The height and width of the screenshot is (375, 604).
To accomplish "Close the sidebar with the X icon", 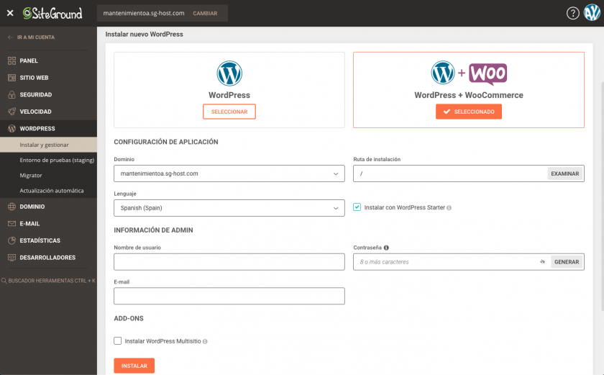I will point(10,13).
